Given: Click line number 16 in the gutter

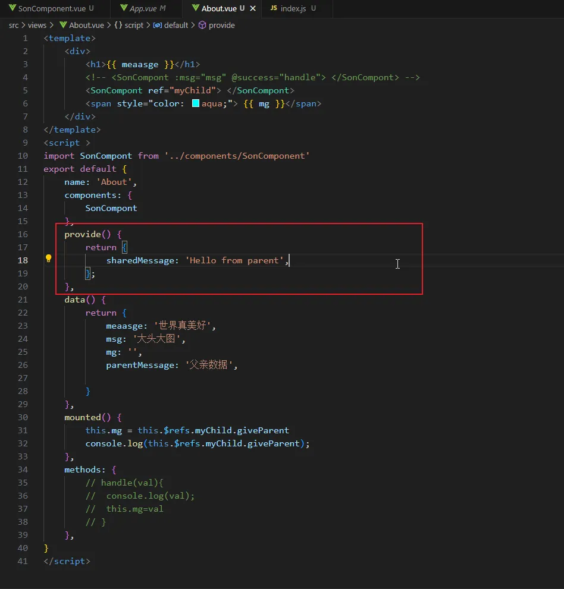Looking at the screenshot, I should coord(23,234).
